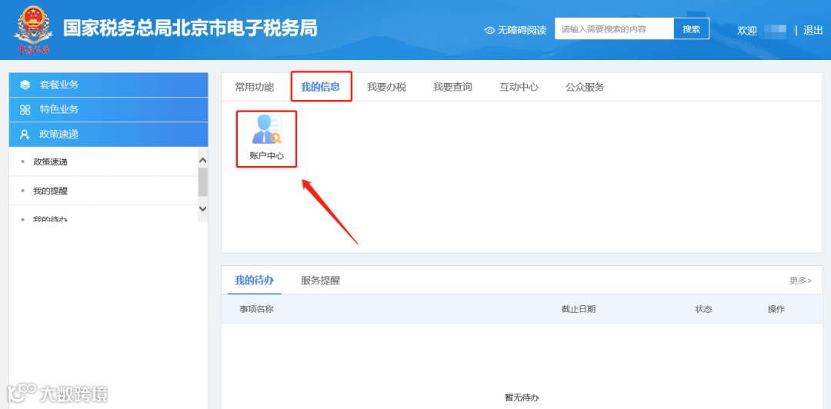
Task: Click the 截止日期 column header
Action: click(579, 309)
